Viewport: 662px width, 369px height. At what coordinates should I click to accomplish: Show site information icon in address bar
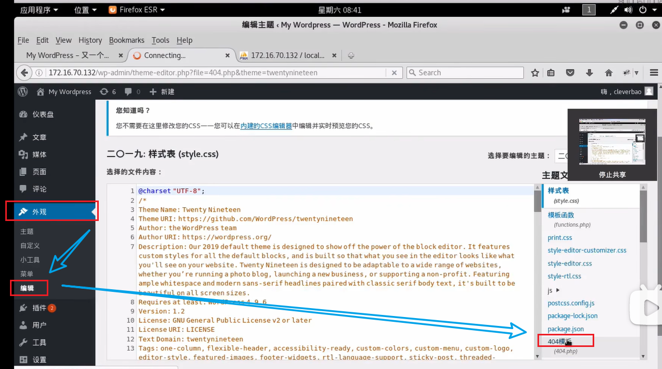pyautogui.click(x=39, y=72)
